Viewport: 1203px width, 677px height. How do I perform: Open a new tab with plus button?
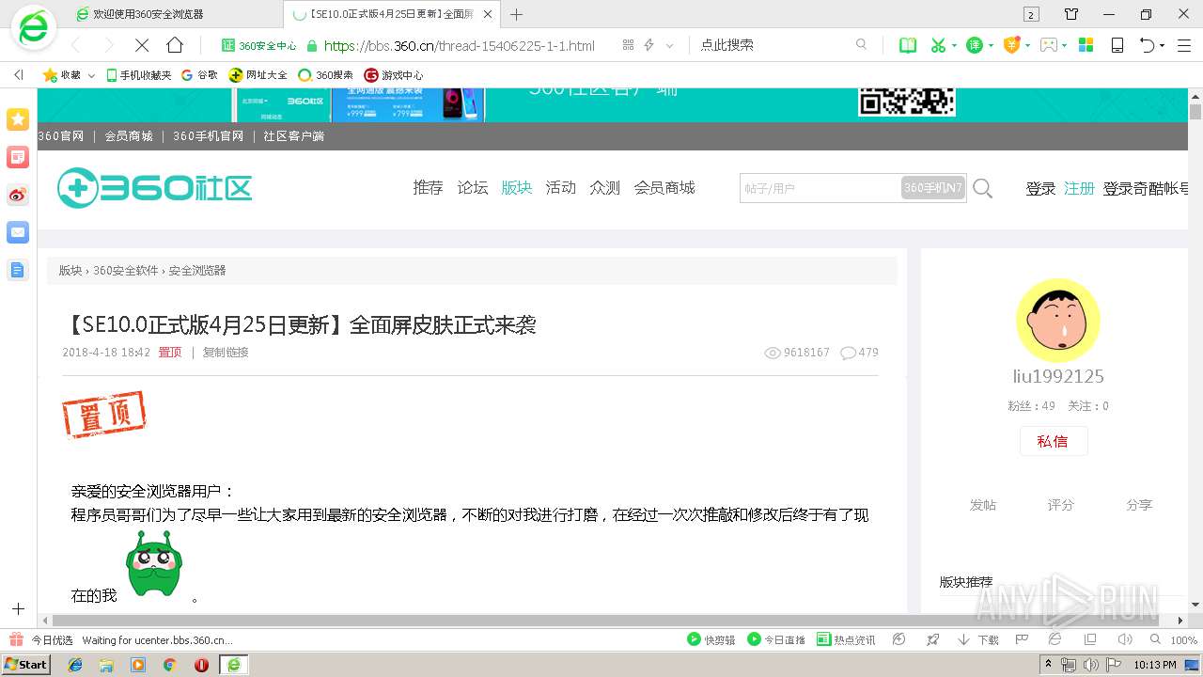[516, 14]
